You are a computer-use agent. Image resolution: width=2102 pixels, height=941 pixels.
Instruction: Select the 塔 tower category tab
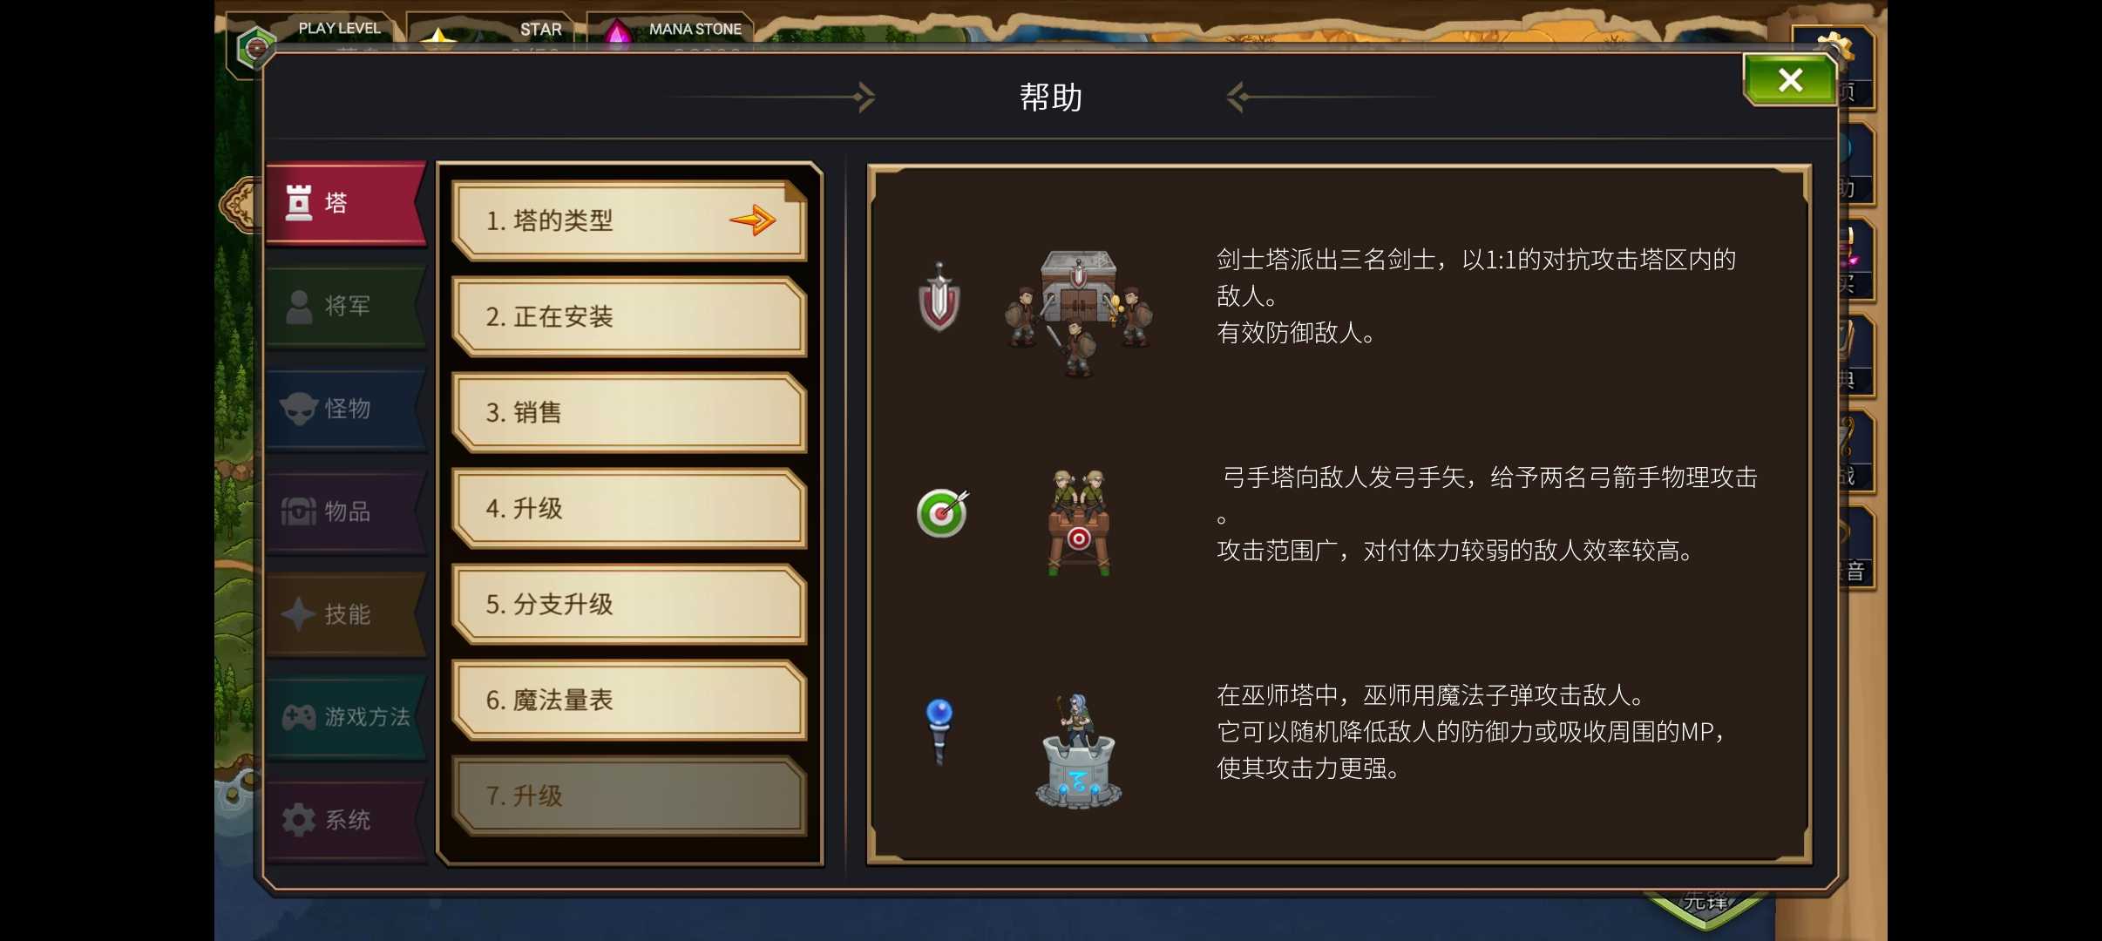345,204
